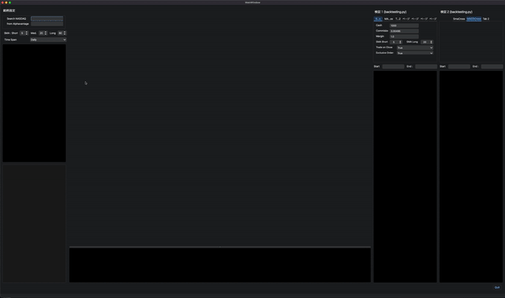Screen dimensions: 505x298
Task: Select the highlighted tab beside SmaCross
Action: pyautogui.click(x=473, y=19)
